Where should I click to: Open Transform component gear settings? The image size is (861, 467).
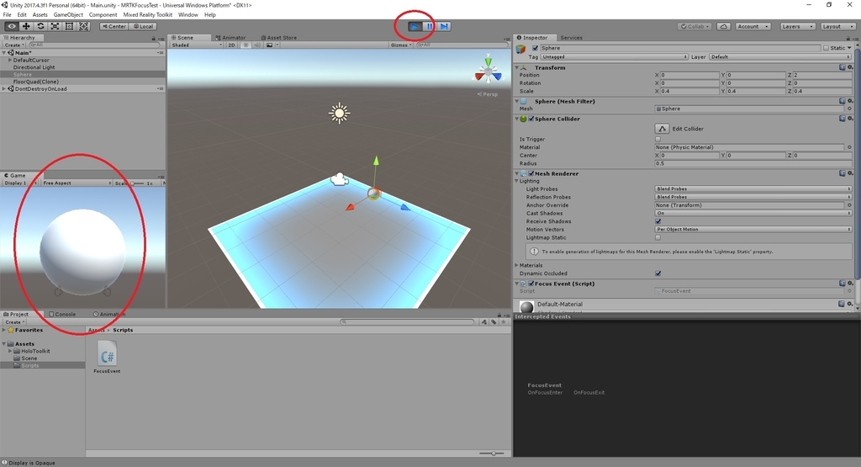coord(850,67)
